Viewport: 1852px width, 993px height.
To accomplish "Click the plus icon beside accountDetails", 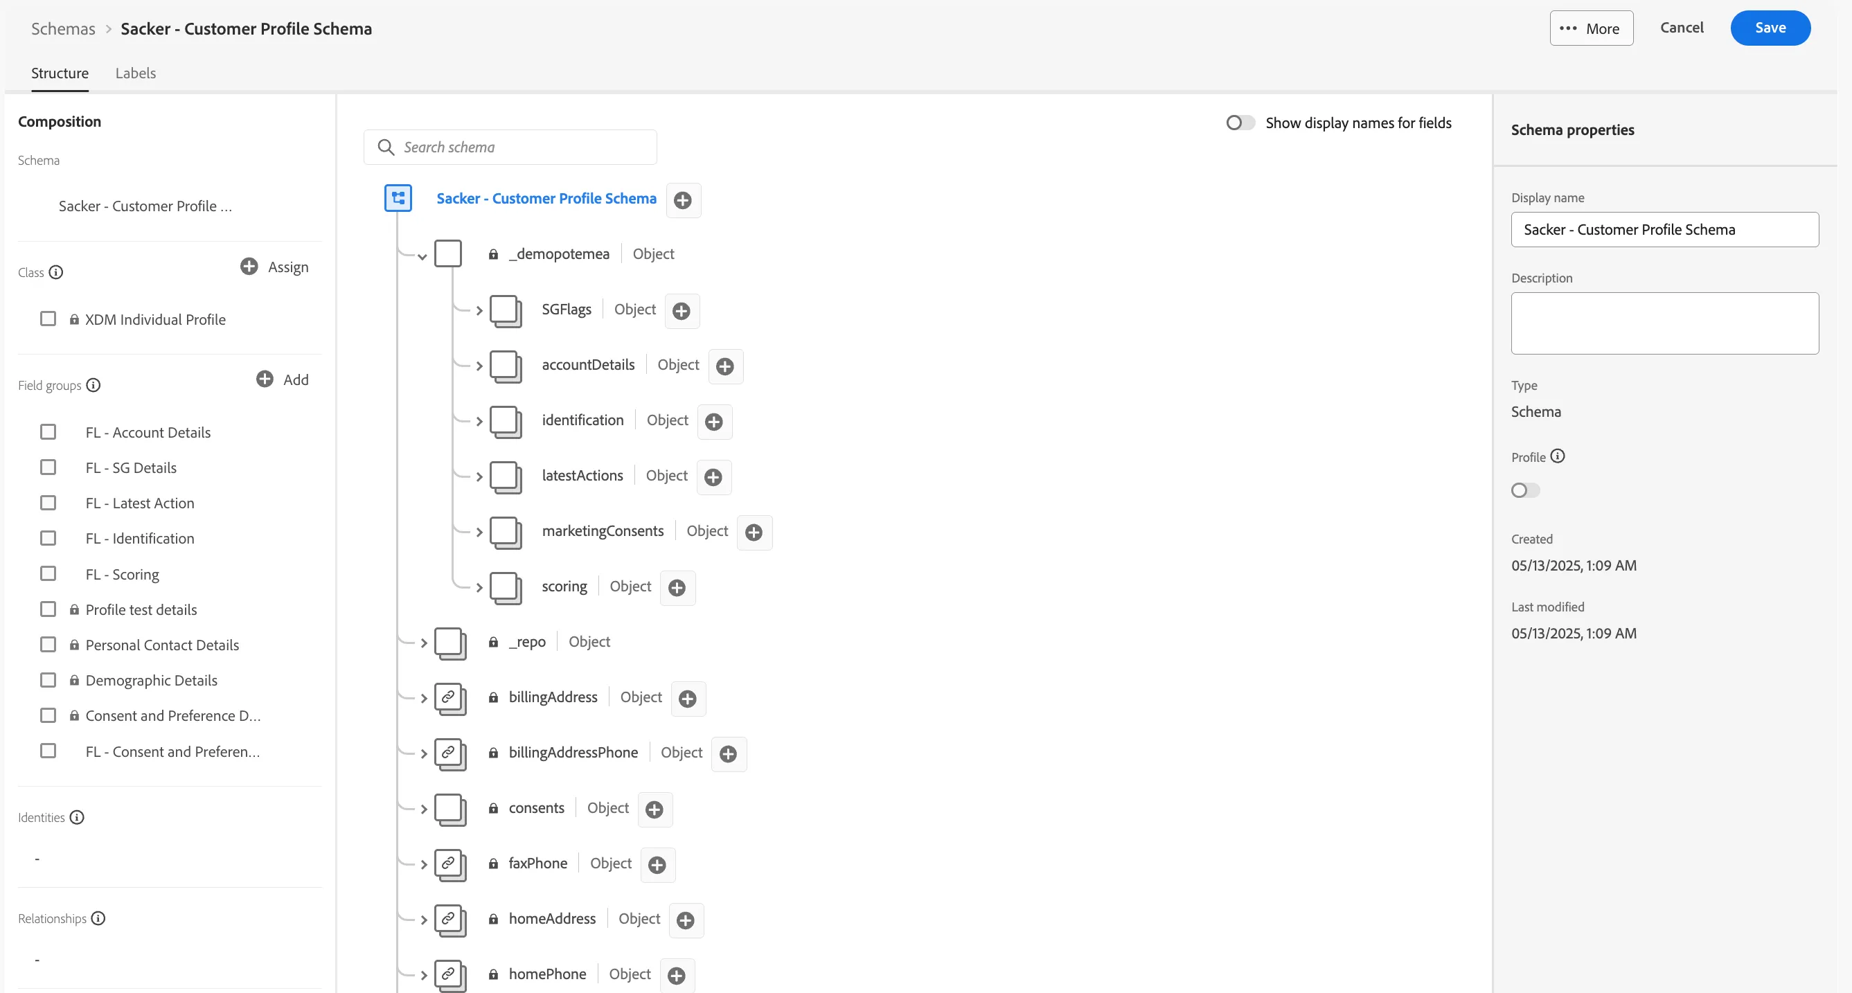I will pyautogui.click(x=725, y=366).
